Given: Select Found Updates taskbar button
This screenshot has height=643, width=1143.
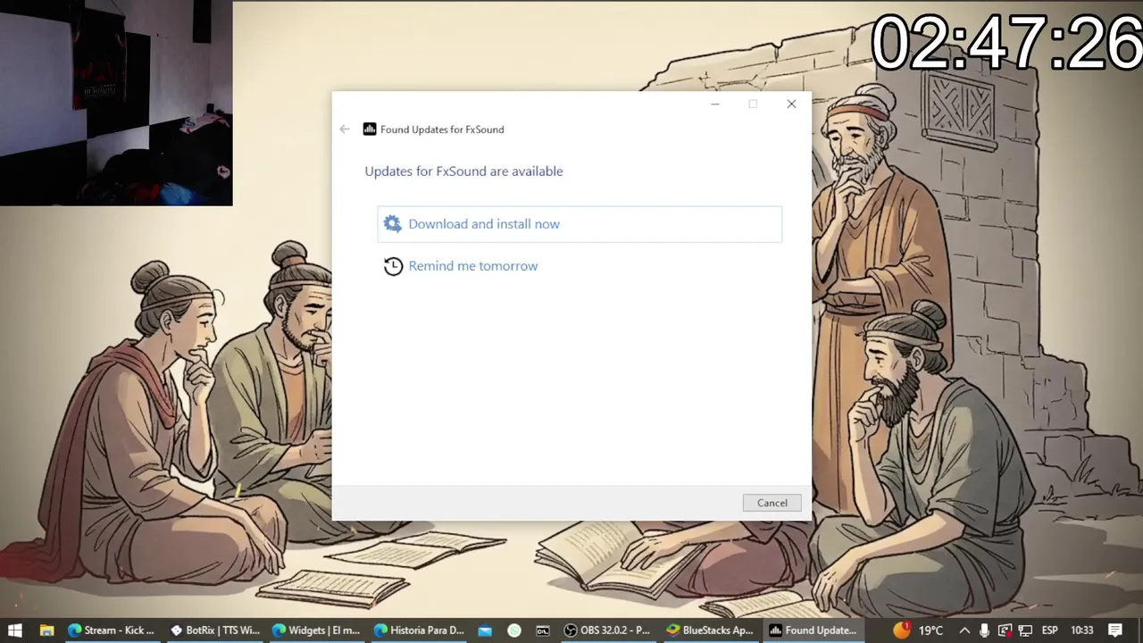Looking at the screenshot, I should click(x=813, y=630).
